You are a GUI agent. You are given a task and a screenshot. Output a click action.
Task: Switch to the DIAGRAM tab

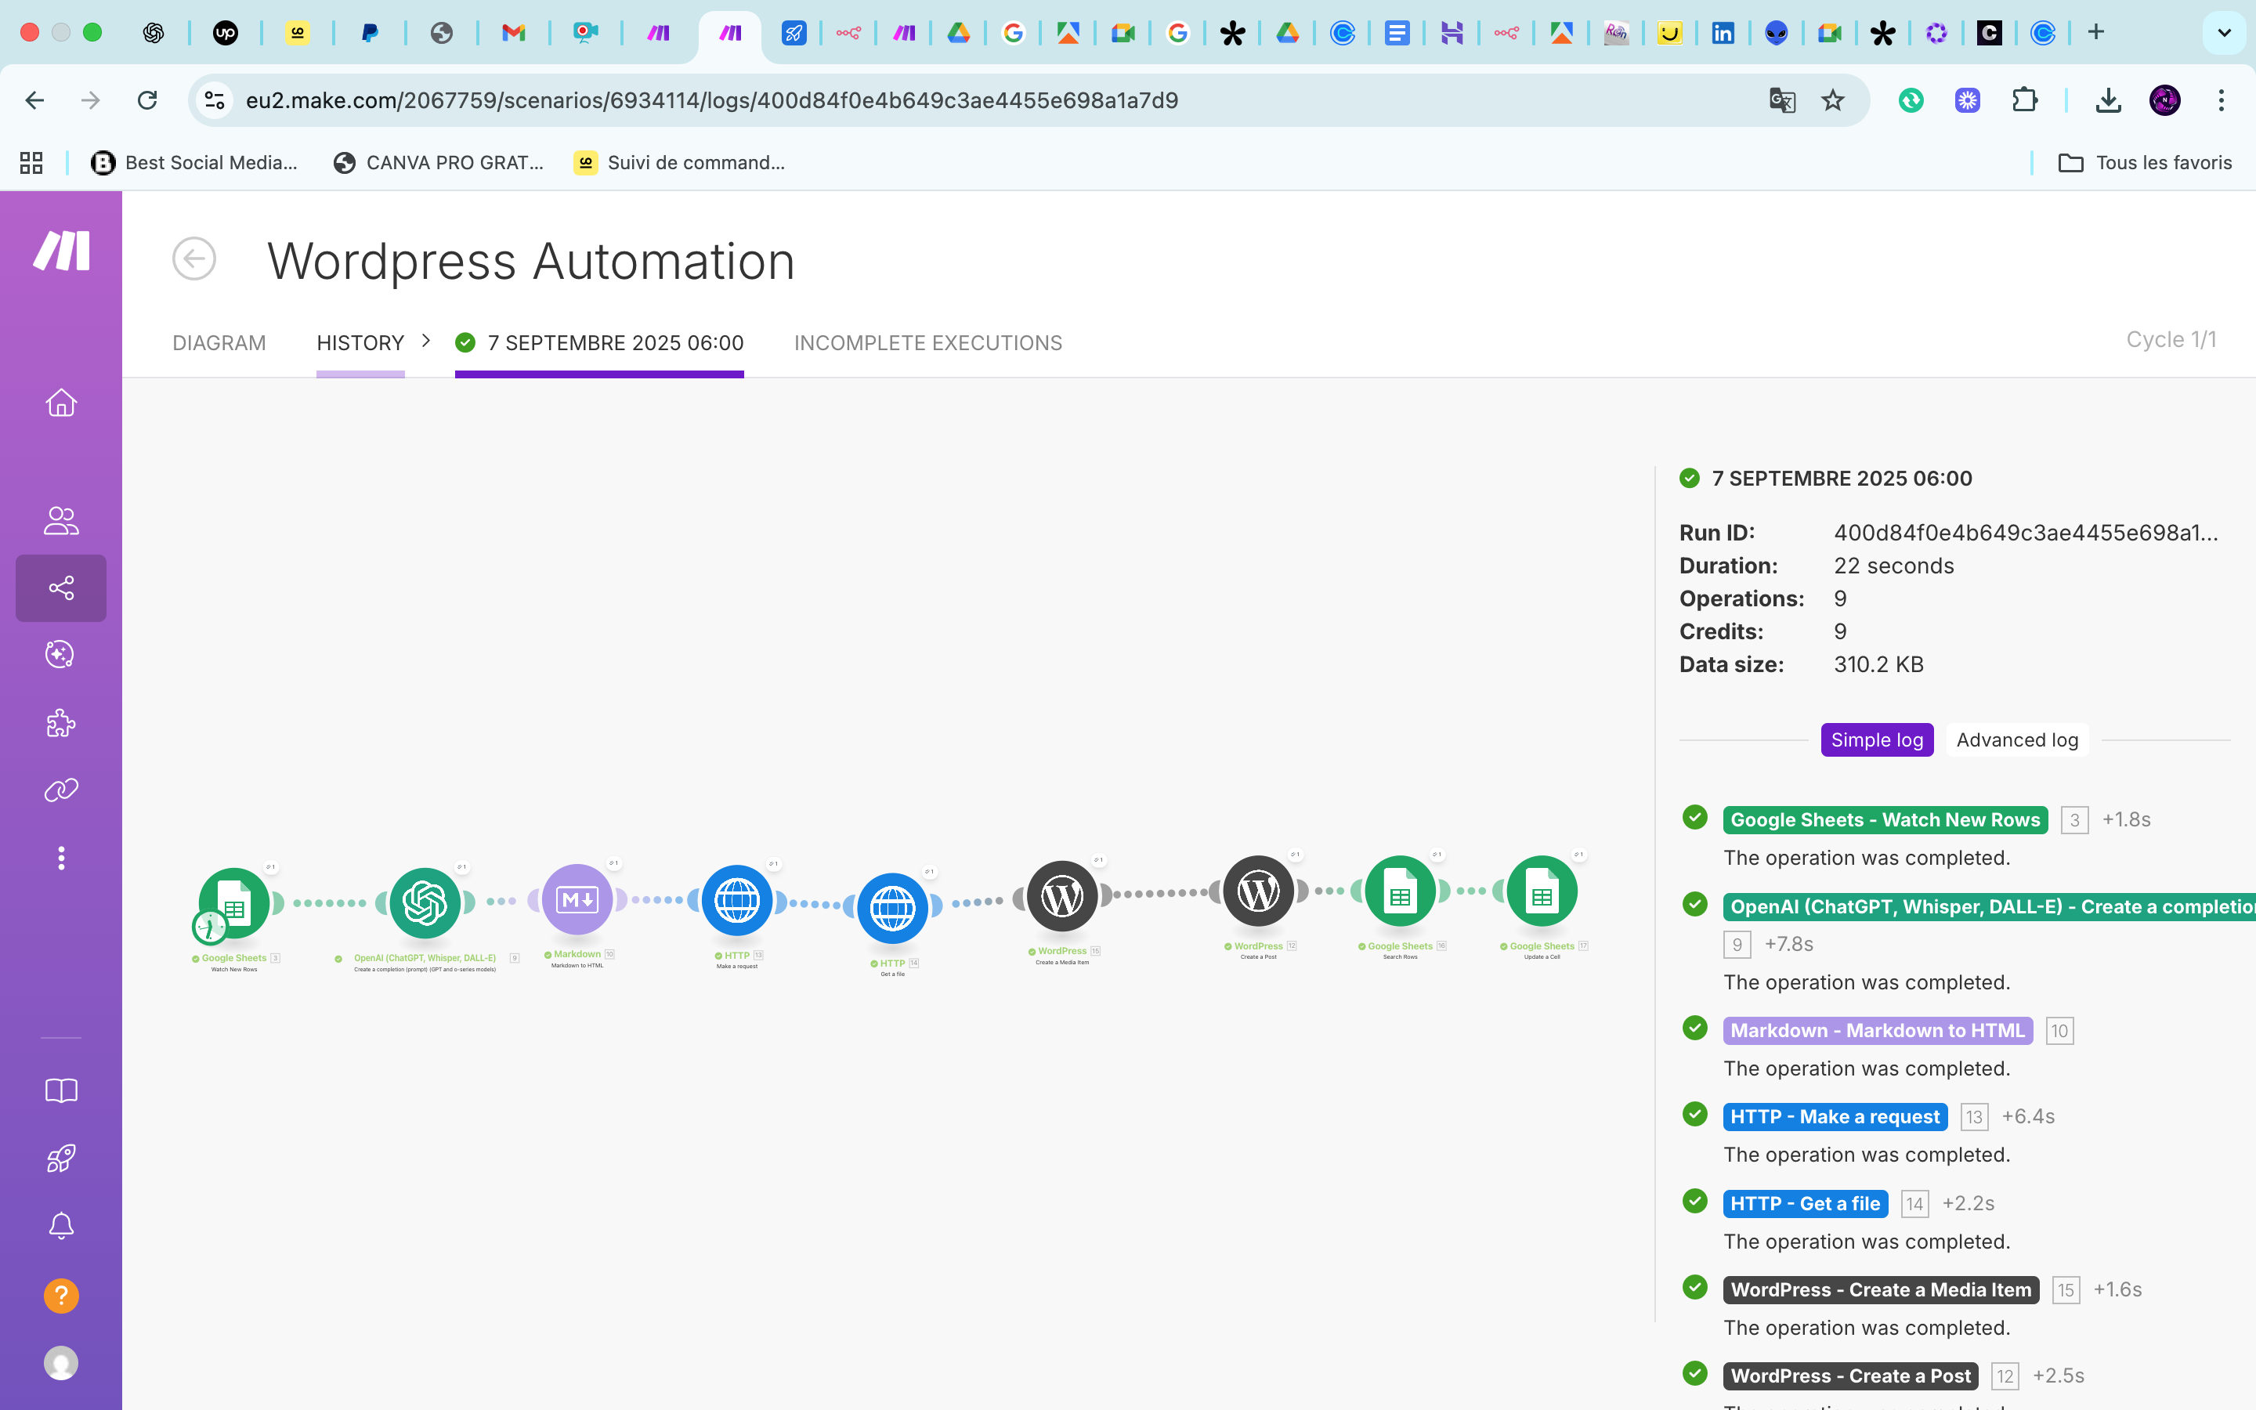coord(219,343)
